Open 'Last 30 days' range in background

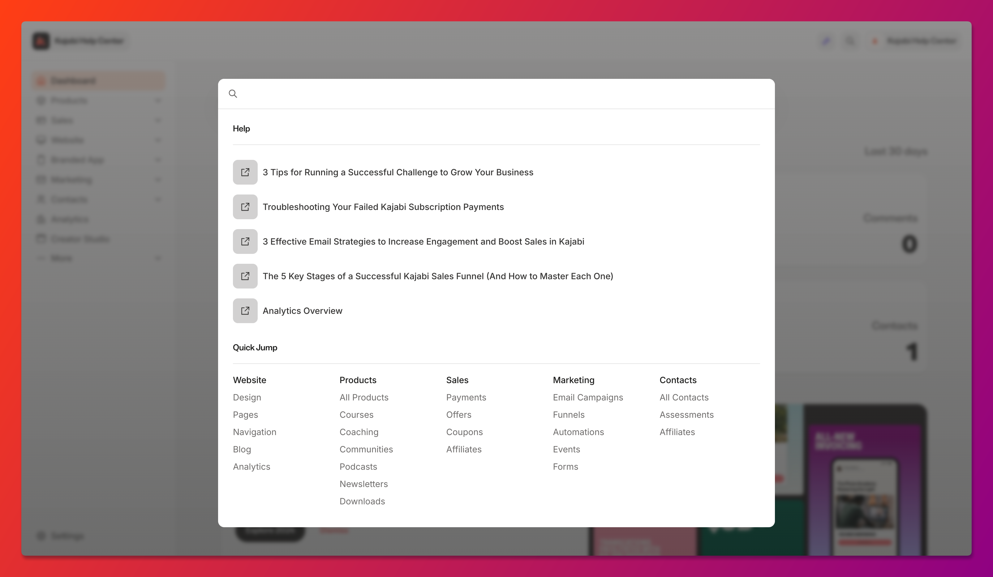point(896,152)
